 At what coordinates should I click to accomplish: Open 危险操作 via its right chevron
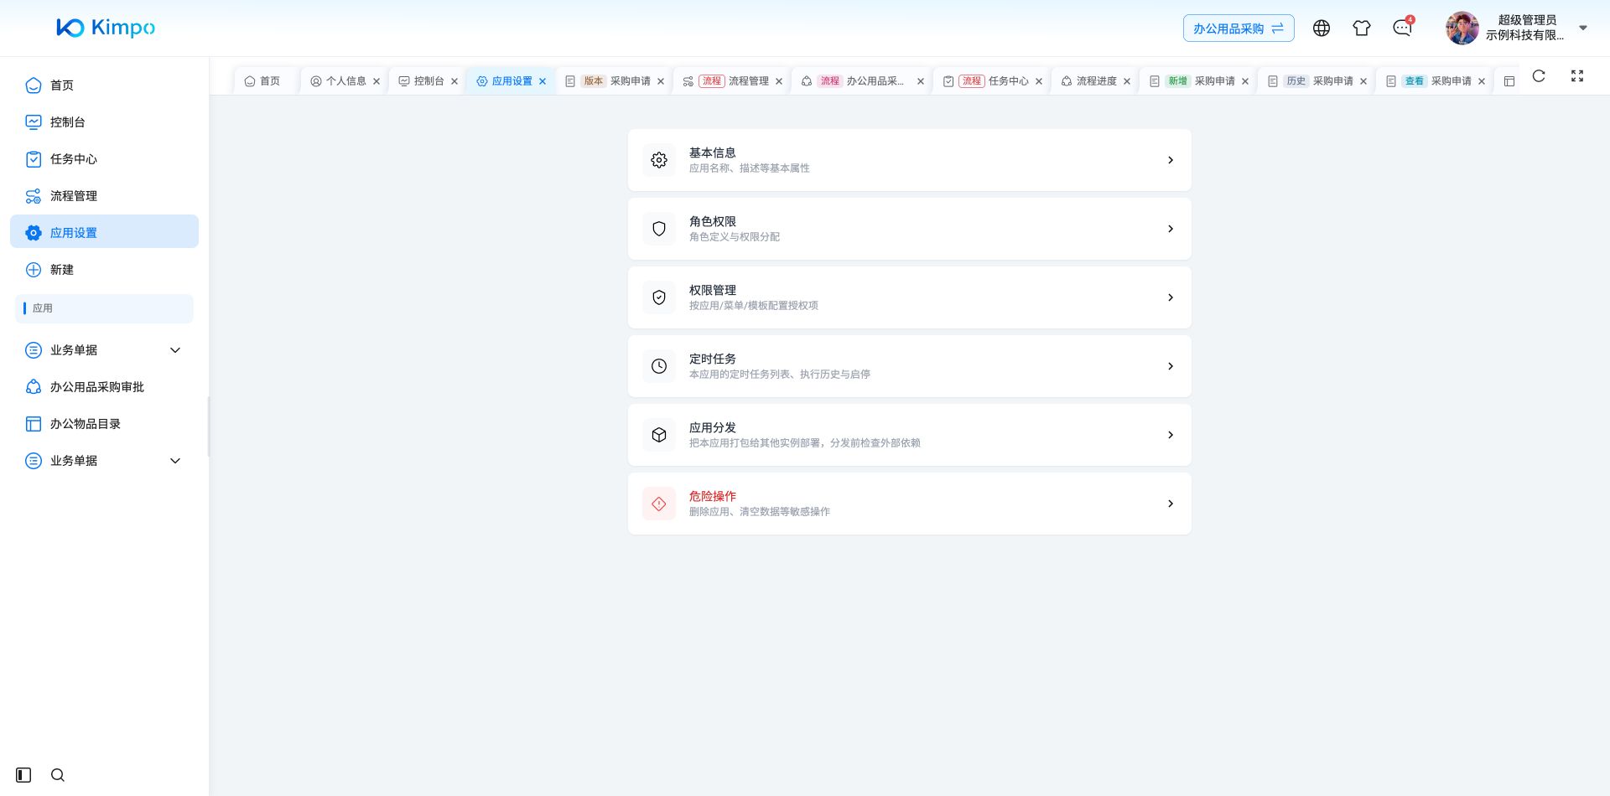click(x=1171, y=504)
